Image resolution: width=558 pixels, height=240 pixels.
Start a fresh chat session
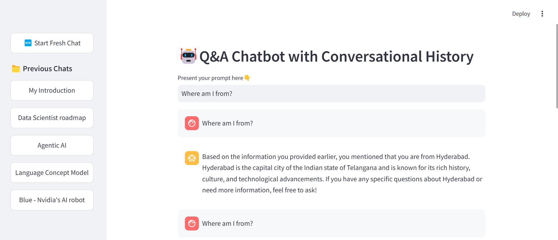pos(52,43)
